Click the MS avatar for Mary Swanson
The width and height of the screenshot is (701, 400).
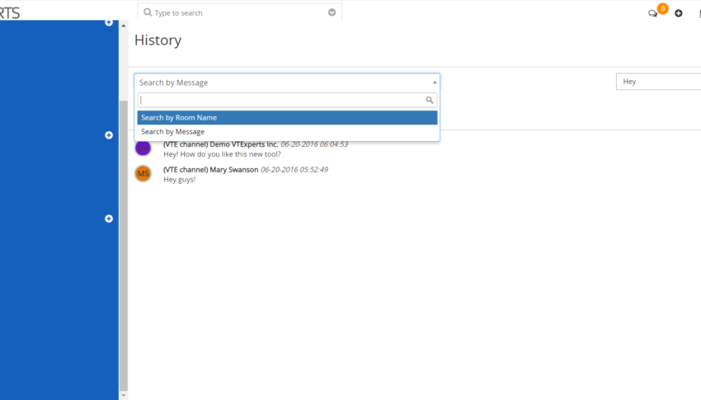(x=143, y=173)
